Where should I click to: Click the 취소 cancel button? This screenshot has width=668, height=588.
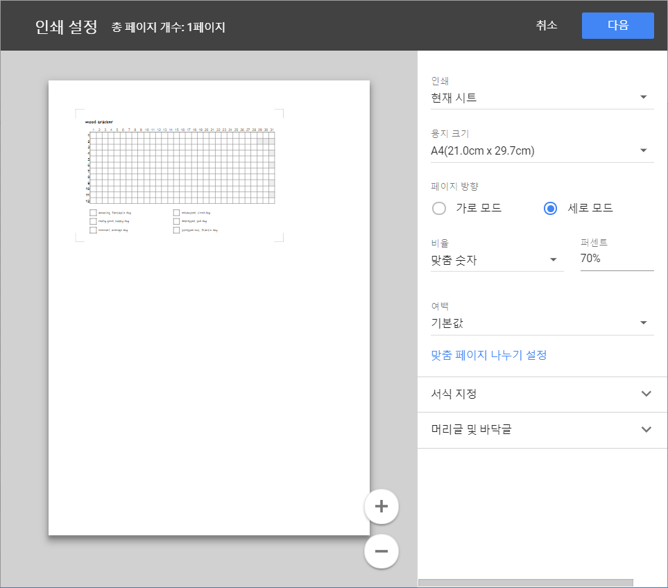pyautogui.click(x=546, y=25)
